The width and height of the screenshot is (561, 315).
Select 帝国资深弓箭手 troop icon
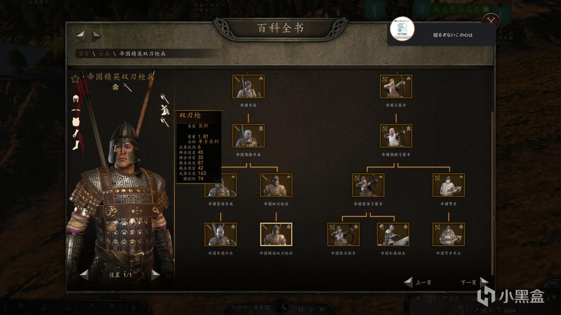pos(368,185)
